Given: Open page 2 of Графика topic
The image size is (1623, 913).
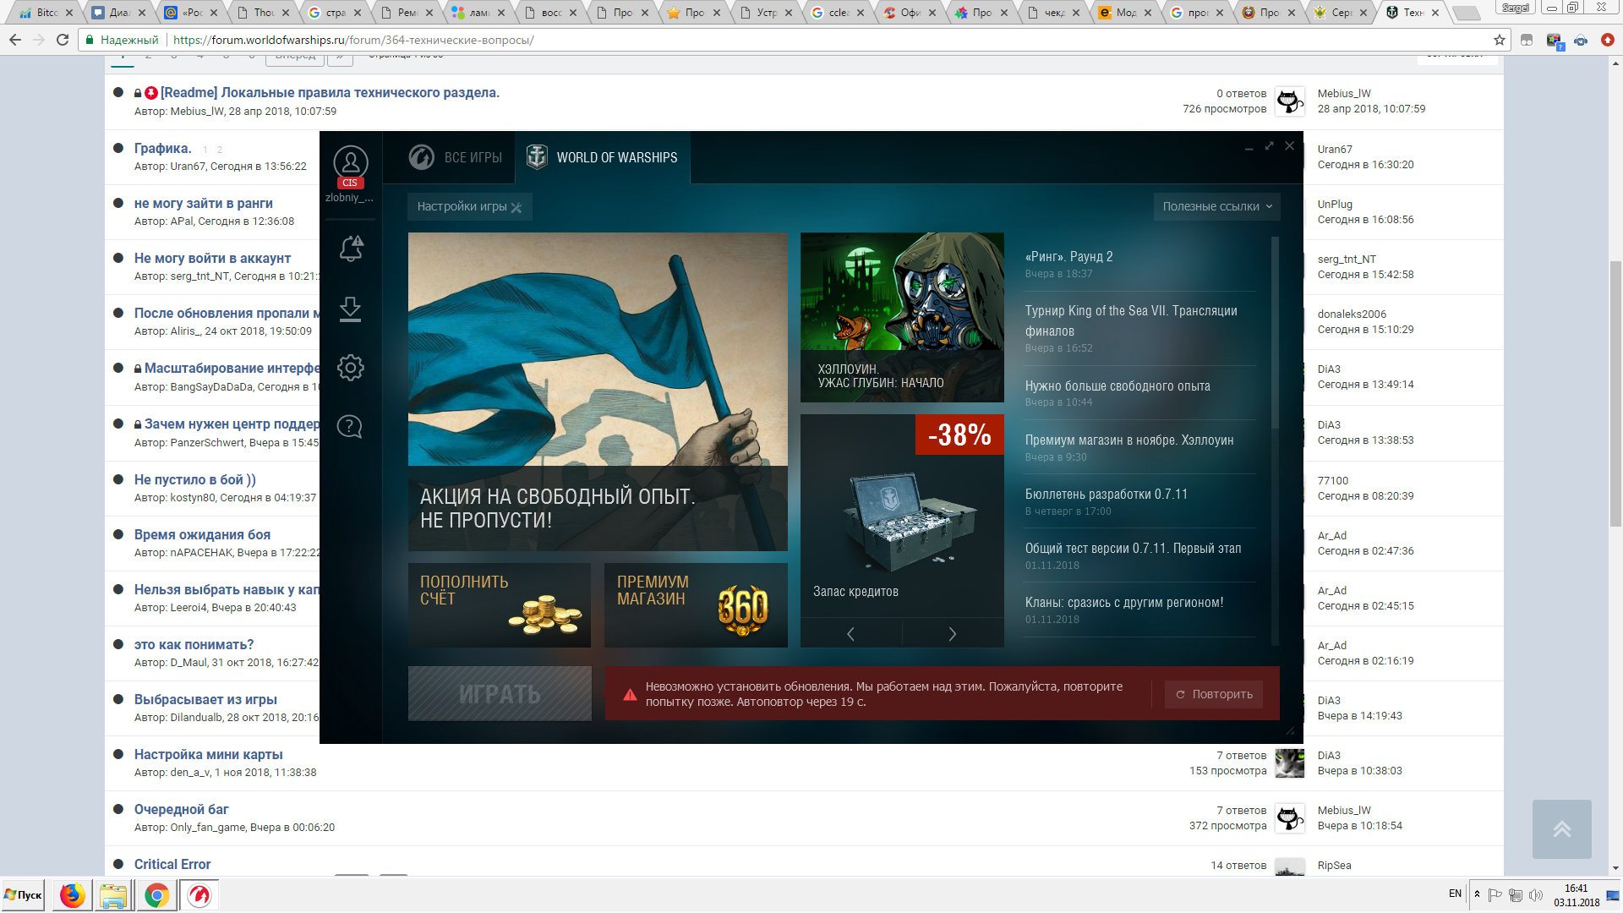Looking at the screenshot, I should tap(220, 150).
